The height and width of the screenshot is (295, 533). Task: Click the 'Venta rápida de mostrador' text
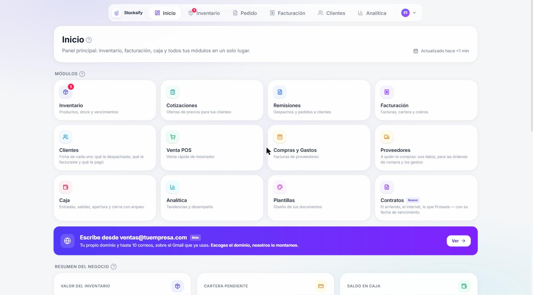pos(191,157)
